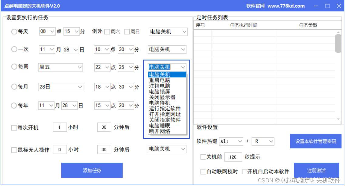Toggle the 关机前 prompt checkbox
This screenshot has height=186, width=345.
pyautogui.click(x=203, y=157)
